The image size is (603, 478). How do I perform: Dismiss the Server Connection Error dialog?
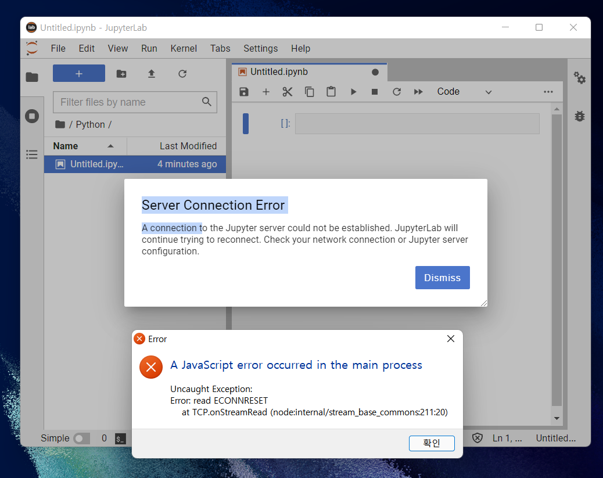pos(442,277)
